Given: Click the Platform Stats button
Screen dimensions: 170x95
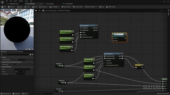Looking at the screenshot, I should 110,7.
